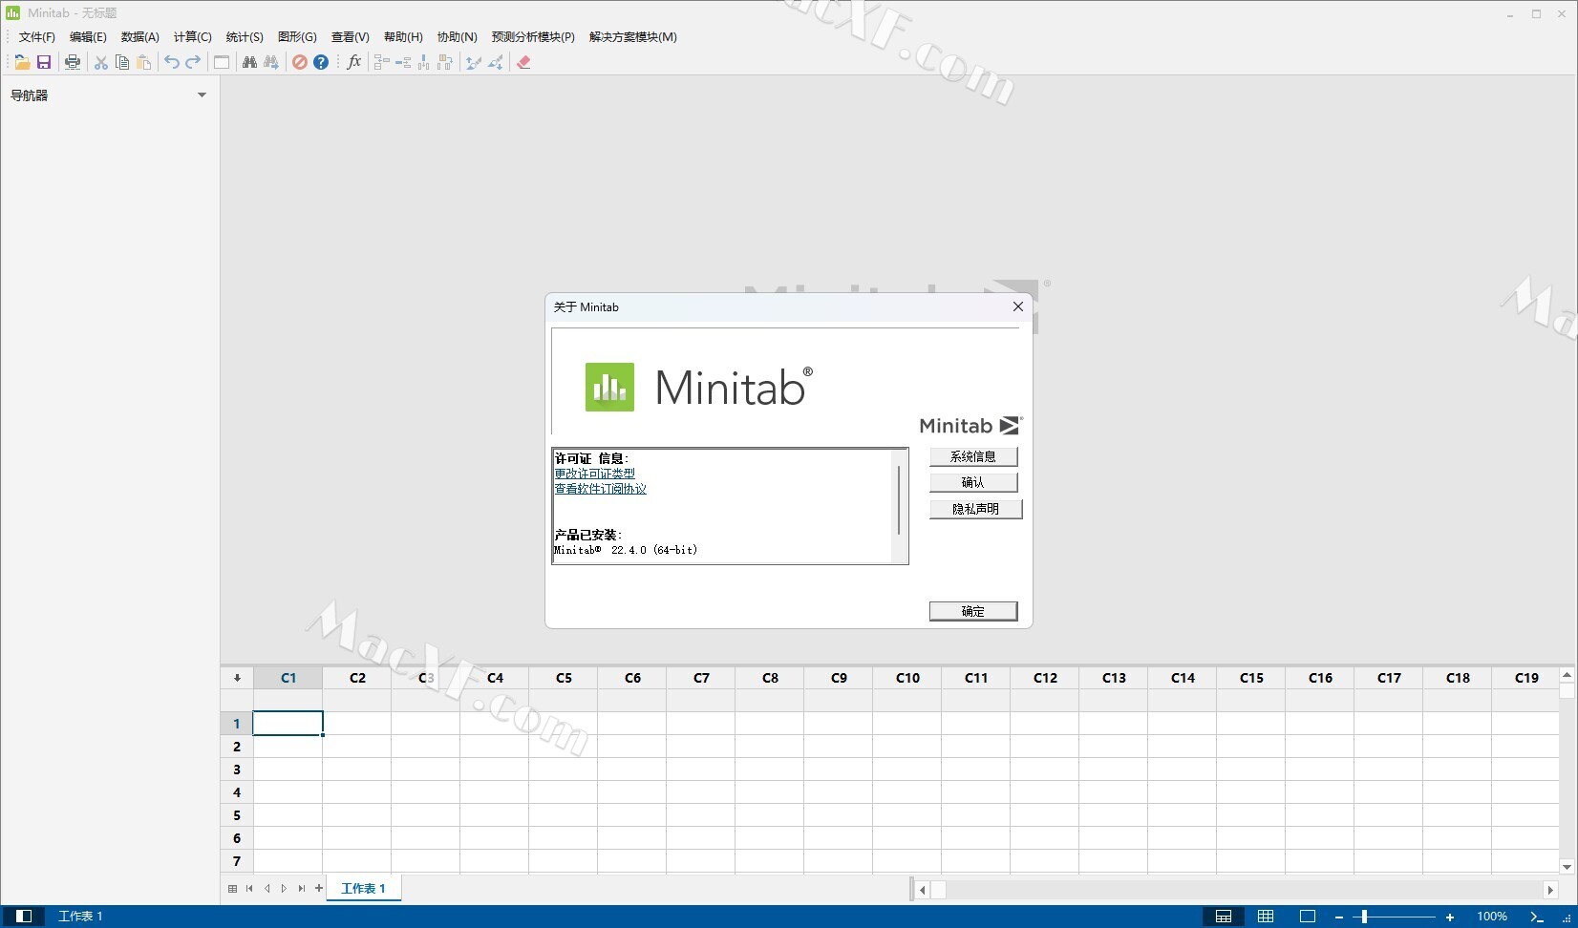
Task: Open the 图形(G) menu
Action: [297, 36]
